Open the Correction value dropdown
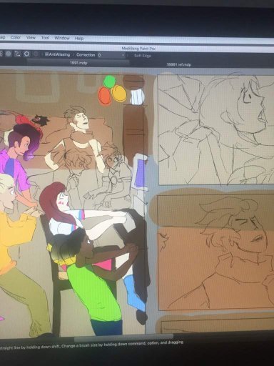 (123, 55)
